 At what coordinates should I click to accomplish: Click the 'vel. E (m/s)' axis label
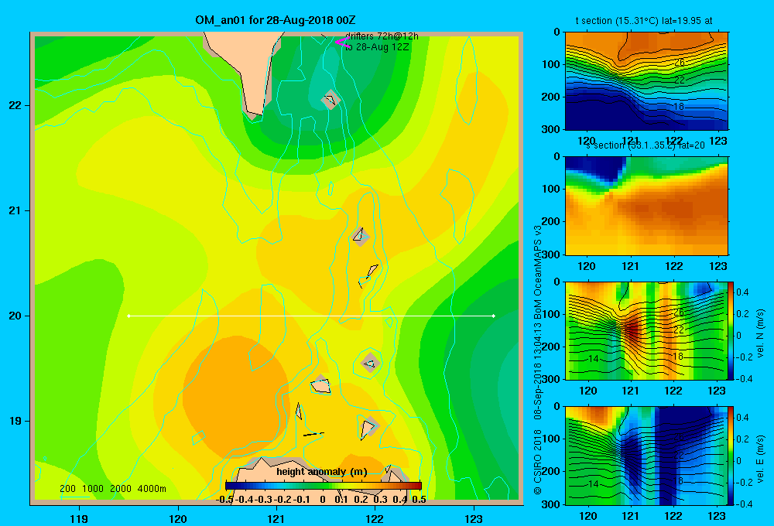click(x=760, y=459)
